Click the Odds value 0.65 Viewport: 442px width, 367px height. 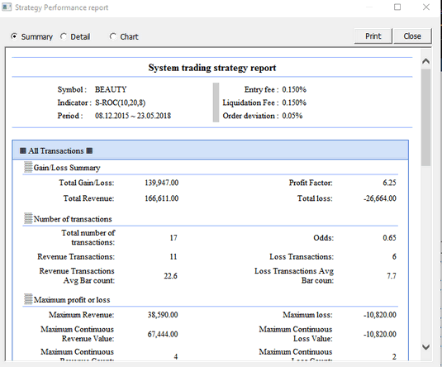coord(389,238)
